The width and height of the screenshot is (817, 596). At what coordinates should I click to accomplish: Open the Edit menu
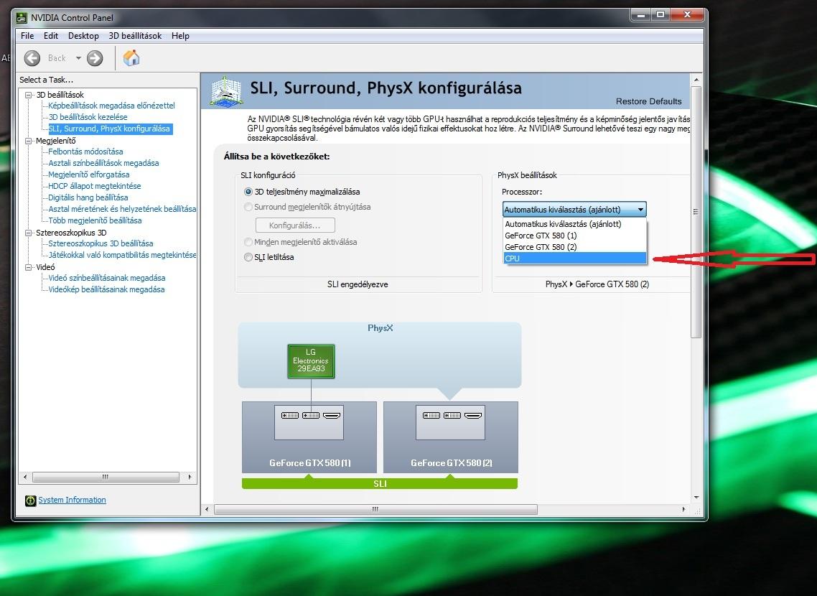click(50, 36)
